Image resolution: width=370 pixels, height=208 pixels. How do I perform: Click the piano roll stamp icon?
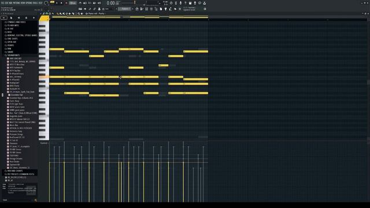(x=50, y=14)
